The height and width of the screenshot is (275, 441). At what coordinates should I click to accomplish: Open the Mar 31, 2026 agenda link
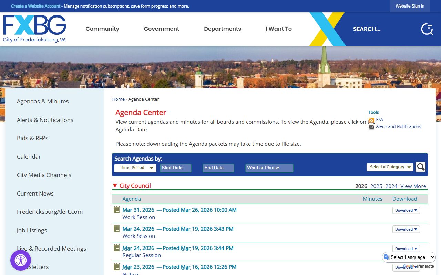(x=180, y=210)
